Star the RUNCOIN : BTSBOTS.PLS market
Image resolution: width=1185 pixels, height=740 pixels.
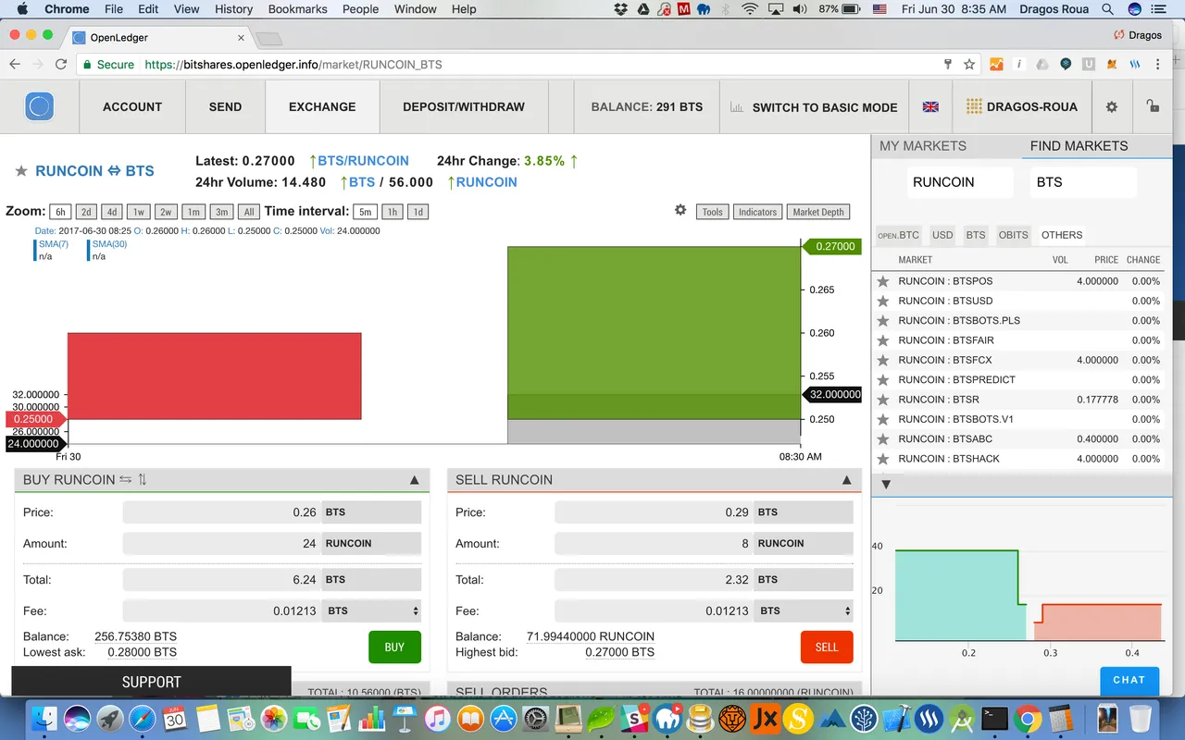tap(883, 321)
